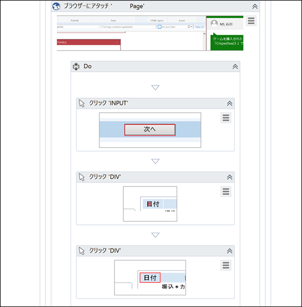Viewport: 302px width, 307px height.
Task: Collapse the ブラウザーにアタッチ activity
Action: 255,7
